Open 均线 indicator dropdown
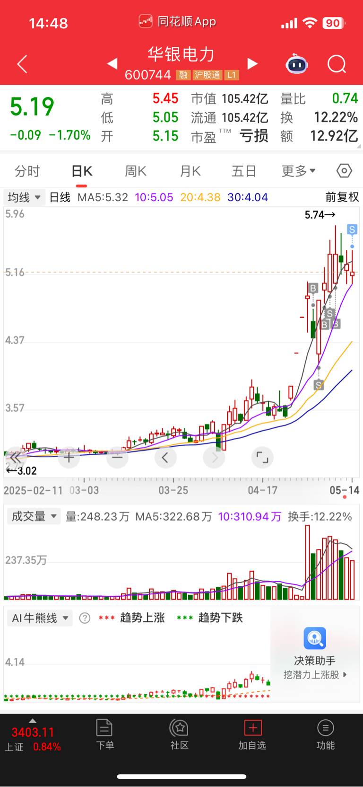Image resolution: width=363 pixels, height=787 pixels. [x=24, y=197]
